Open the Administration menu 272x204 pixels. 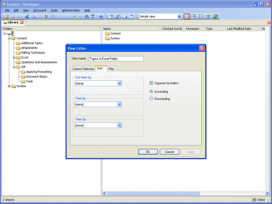(x=71, y=10)
